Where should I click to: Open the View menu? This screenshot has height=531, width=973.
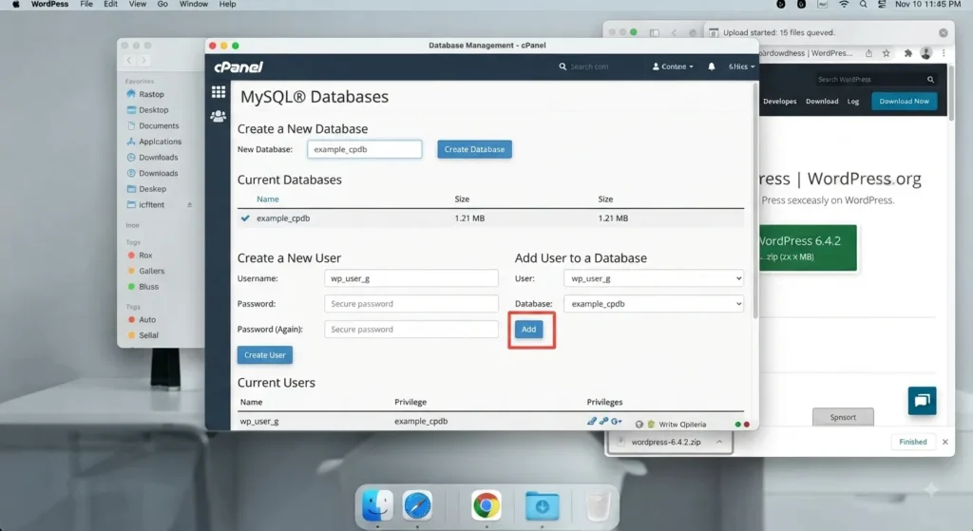click(x=137, y=5)
